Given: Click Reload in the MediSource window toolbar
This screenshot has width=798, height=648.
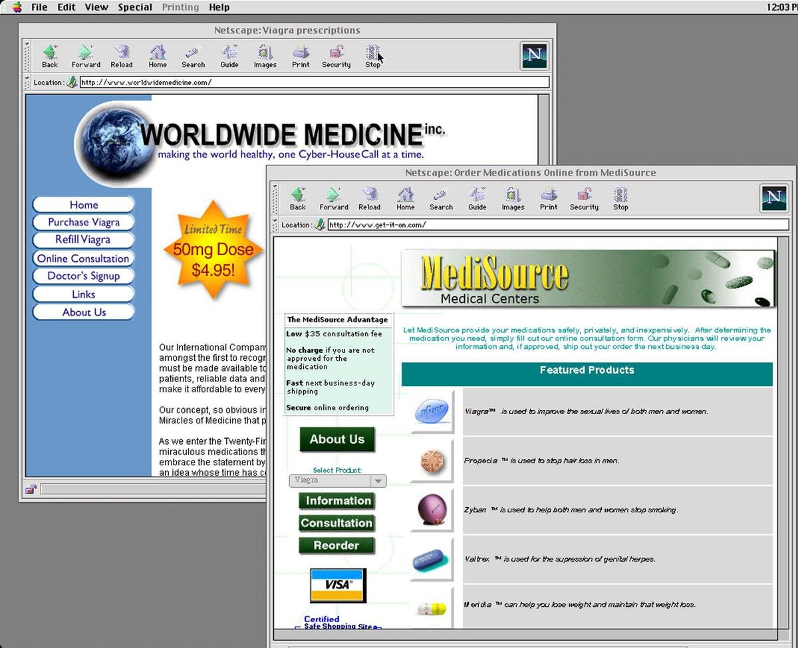Looking at the screenshot, I should [x=370, y=199].
